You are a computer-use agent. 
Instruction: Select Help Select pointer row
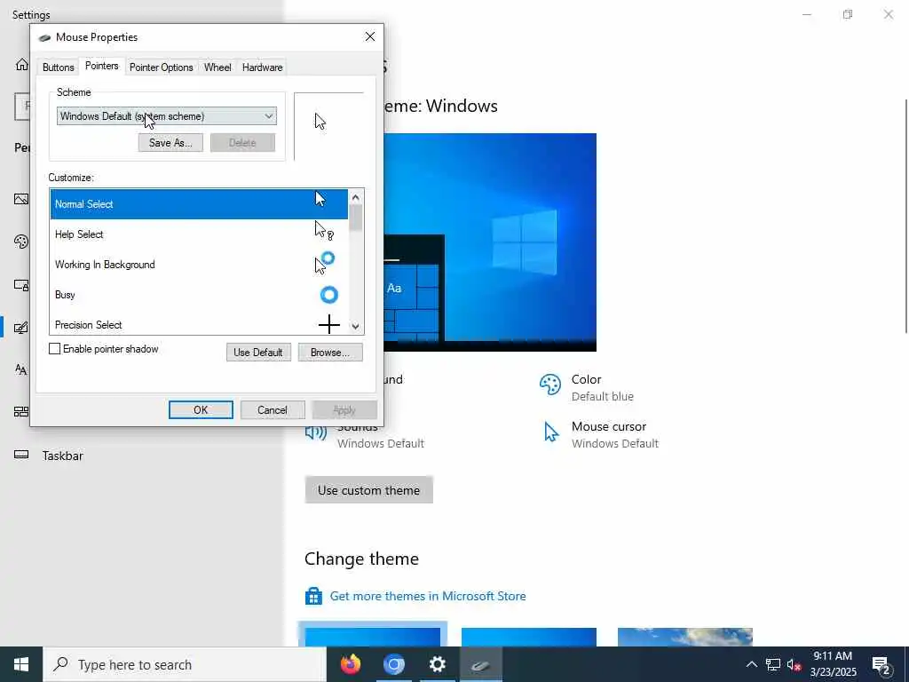[199, 234]
